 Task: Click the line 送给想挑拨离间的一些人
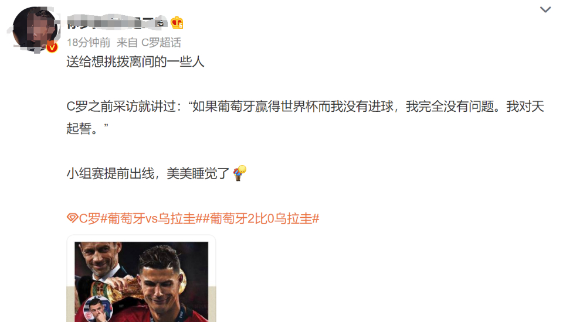135,62
